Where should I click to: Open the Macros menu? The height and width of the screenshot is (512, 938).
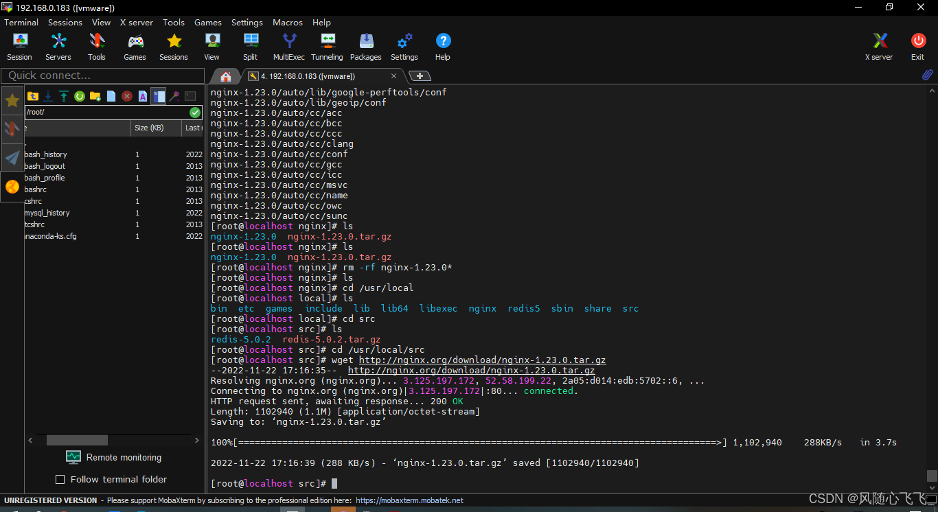click(x=287, y=22)
